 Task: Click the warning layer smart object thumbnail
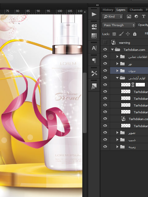tap(113, 42)
